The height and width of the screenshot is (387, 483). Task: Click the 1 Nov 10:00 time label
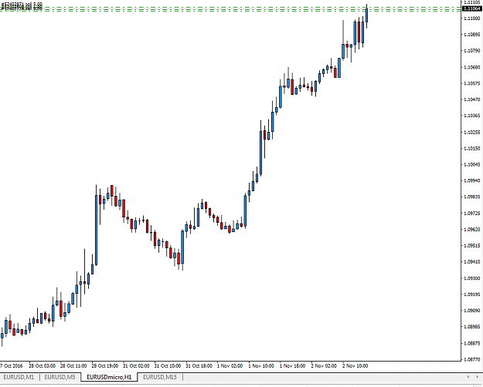261,365
